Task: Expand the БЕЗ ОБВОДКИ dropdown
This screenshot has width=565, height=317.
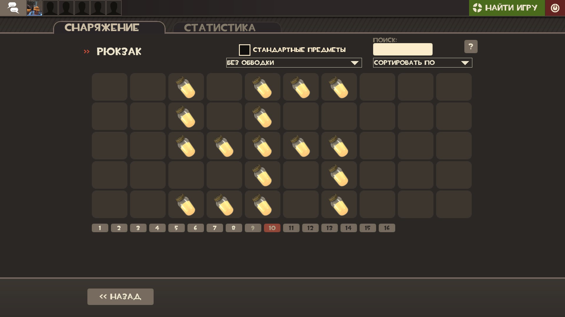Action: [x=294, y=63]
